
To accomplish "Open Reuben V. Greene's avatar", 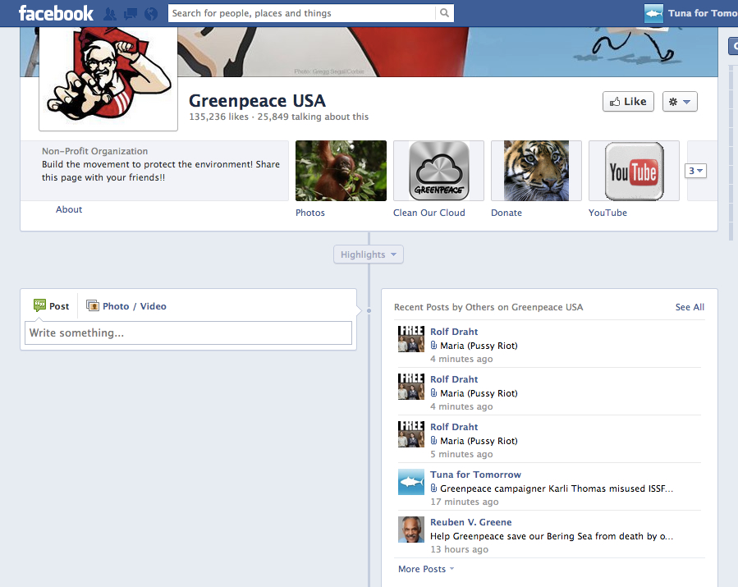I will click(x=411, y=529).
